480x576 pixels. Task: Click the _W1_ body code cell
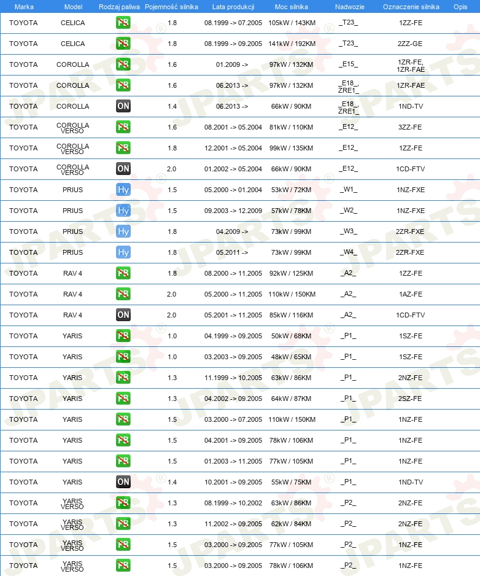coord(348,190)
